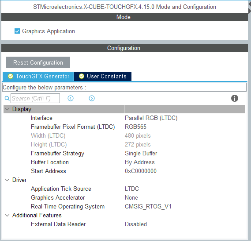This screenshot has width=251, height=243.
Task: Select the Graphics Accelerator label
Action: (x=58, y=197)
